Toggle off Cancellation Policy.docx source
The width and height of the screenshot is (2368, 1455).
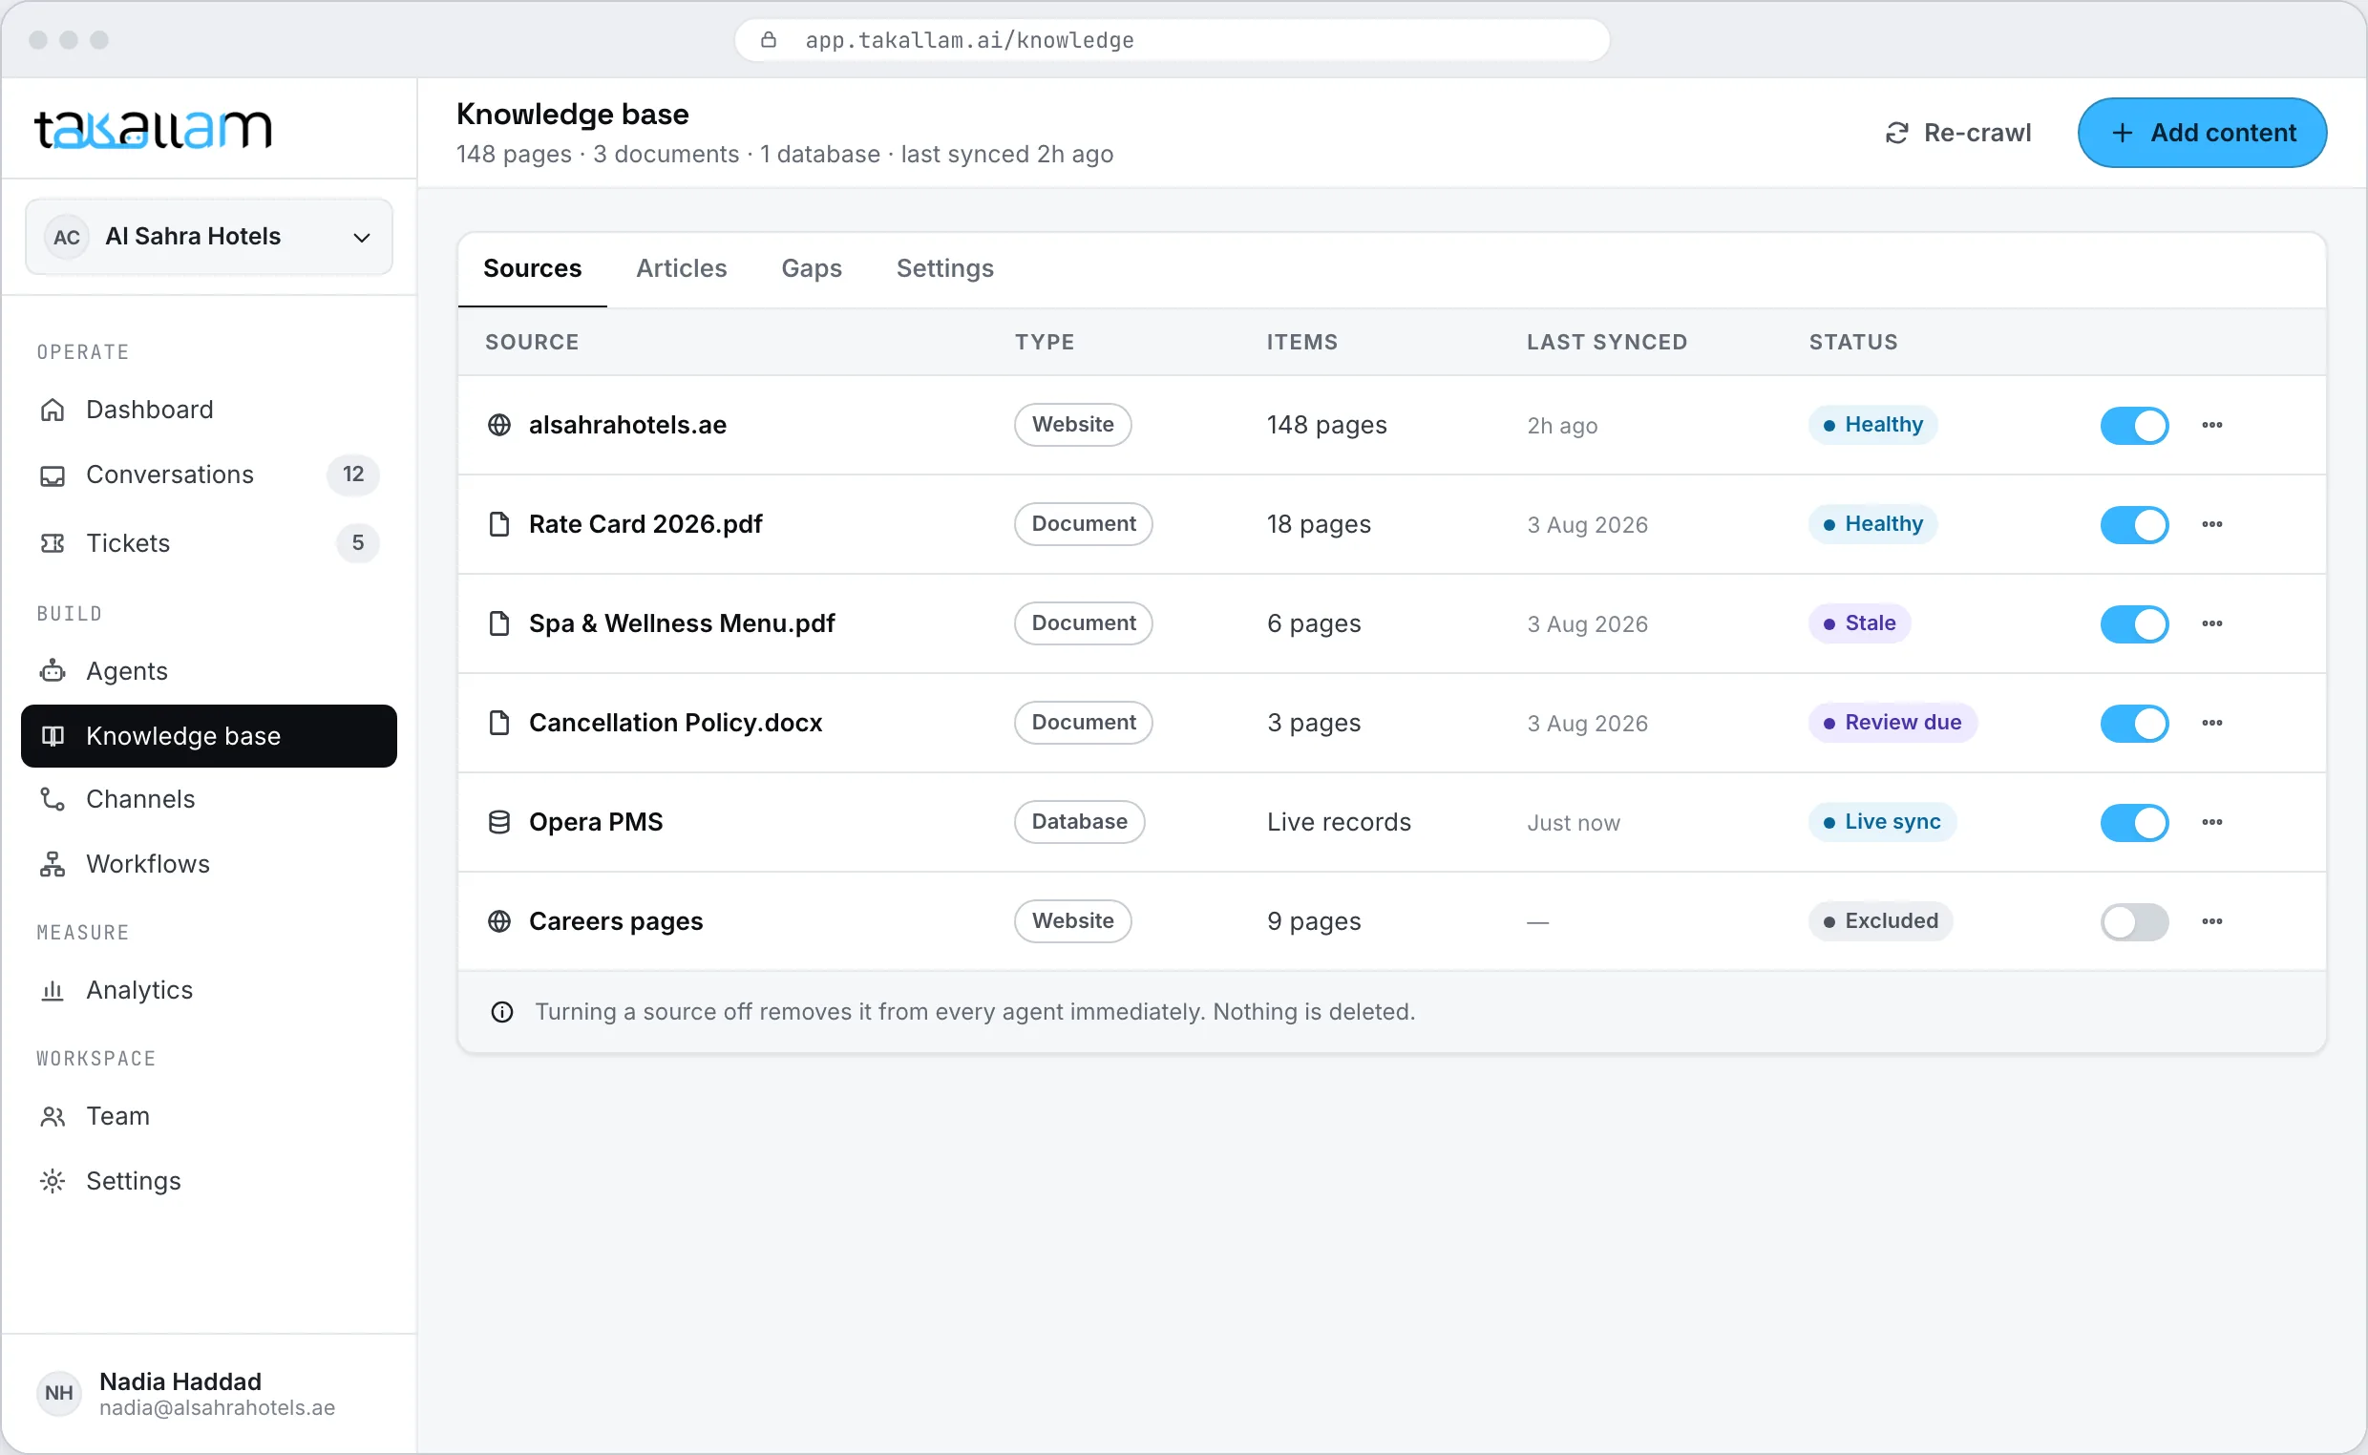[x=2133, y=722]
